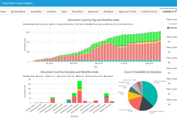Select the Utilities (General) bar in discipline chart
Image resolution: width=177 pixels, height=118 pixels.
(112, 102)
